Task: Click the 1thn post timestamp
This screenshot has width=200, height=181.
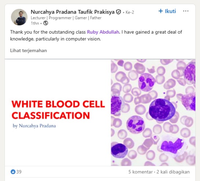Action: coord(35,23)
